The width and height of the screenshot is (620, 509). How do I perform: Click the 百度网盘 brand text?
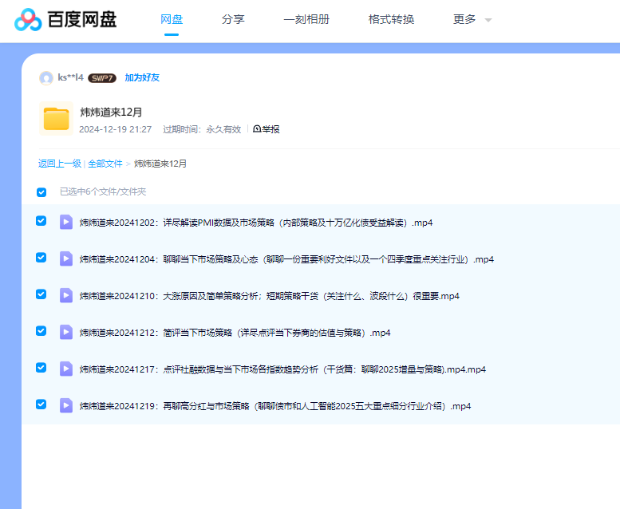82,19
